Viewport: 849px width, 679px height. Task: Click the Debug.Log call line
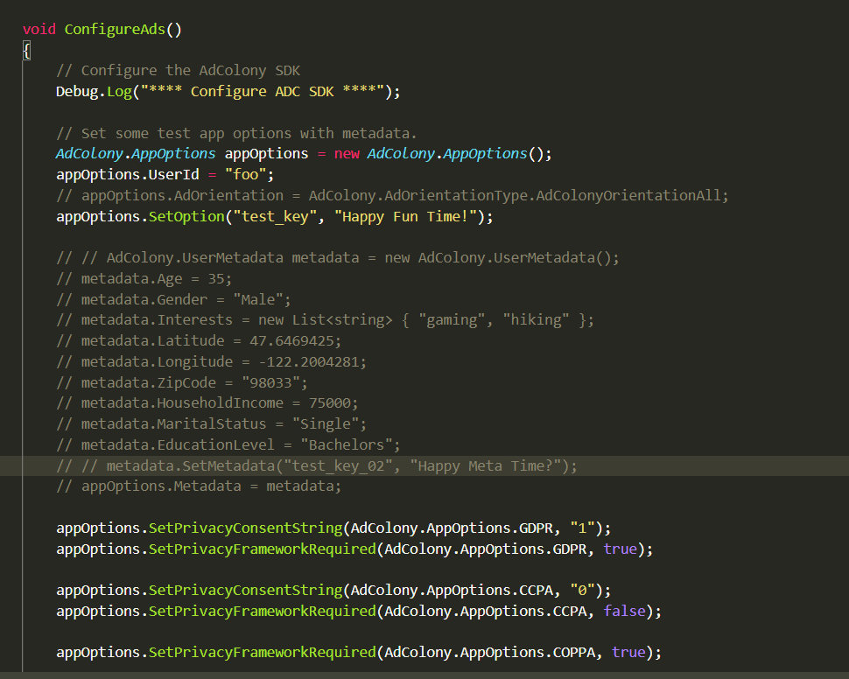[228, 92]
